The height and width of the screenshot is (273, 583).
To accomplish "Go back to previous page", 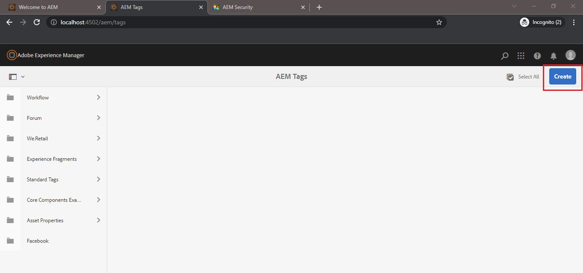I will pos(9,22).
